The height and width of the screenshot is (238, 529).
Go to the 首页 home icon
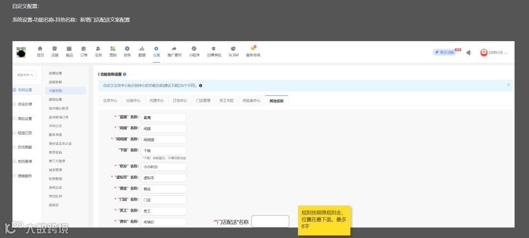click(40, 48)
